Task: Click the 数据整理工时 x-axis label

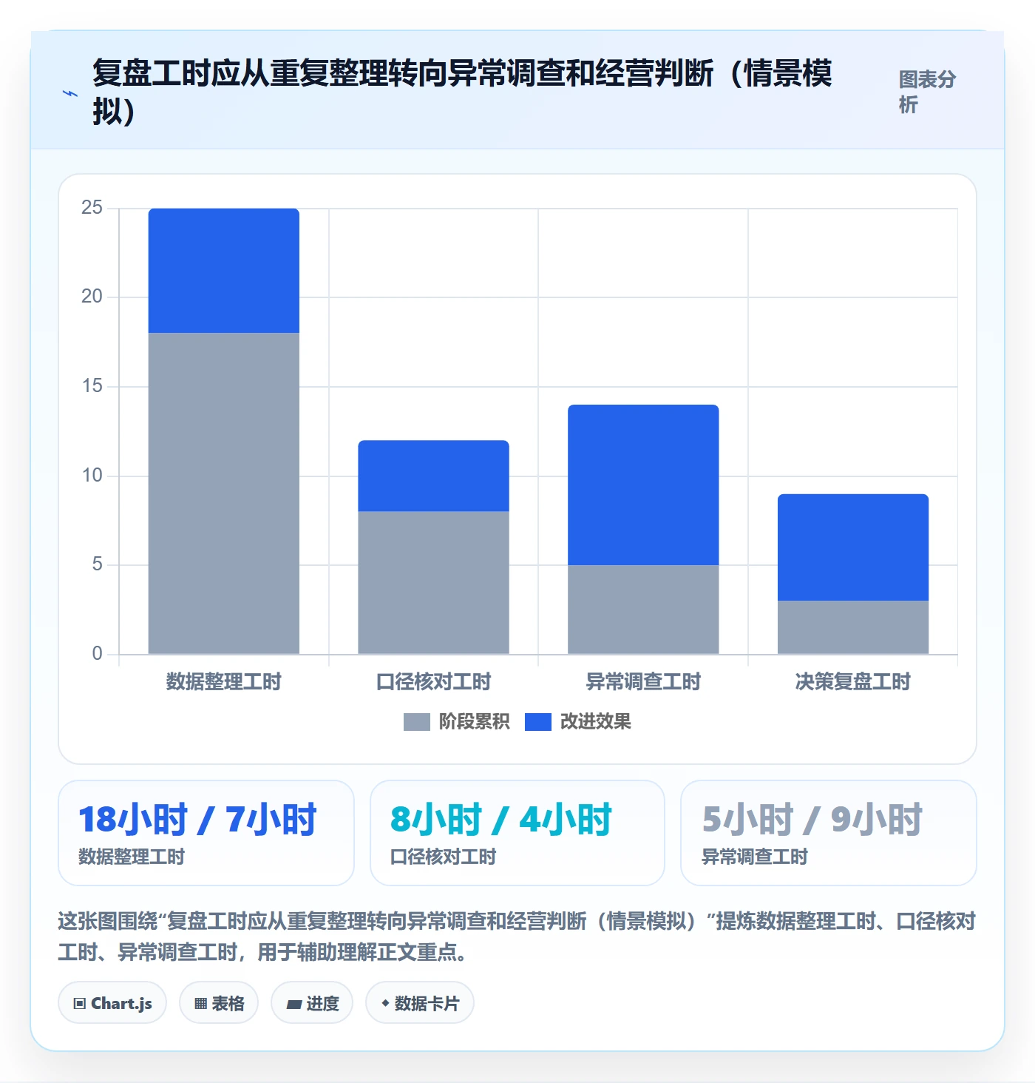Action: (x=224, y=681)
